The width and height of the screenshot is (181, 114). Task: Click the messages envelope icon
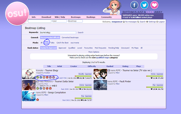124,22
